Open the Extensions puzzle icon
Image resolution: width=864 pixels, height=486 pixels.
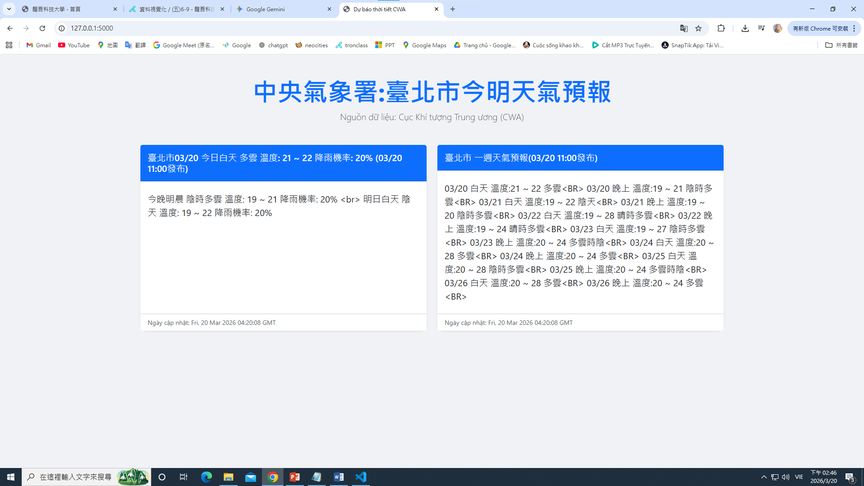[721, 28]
